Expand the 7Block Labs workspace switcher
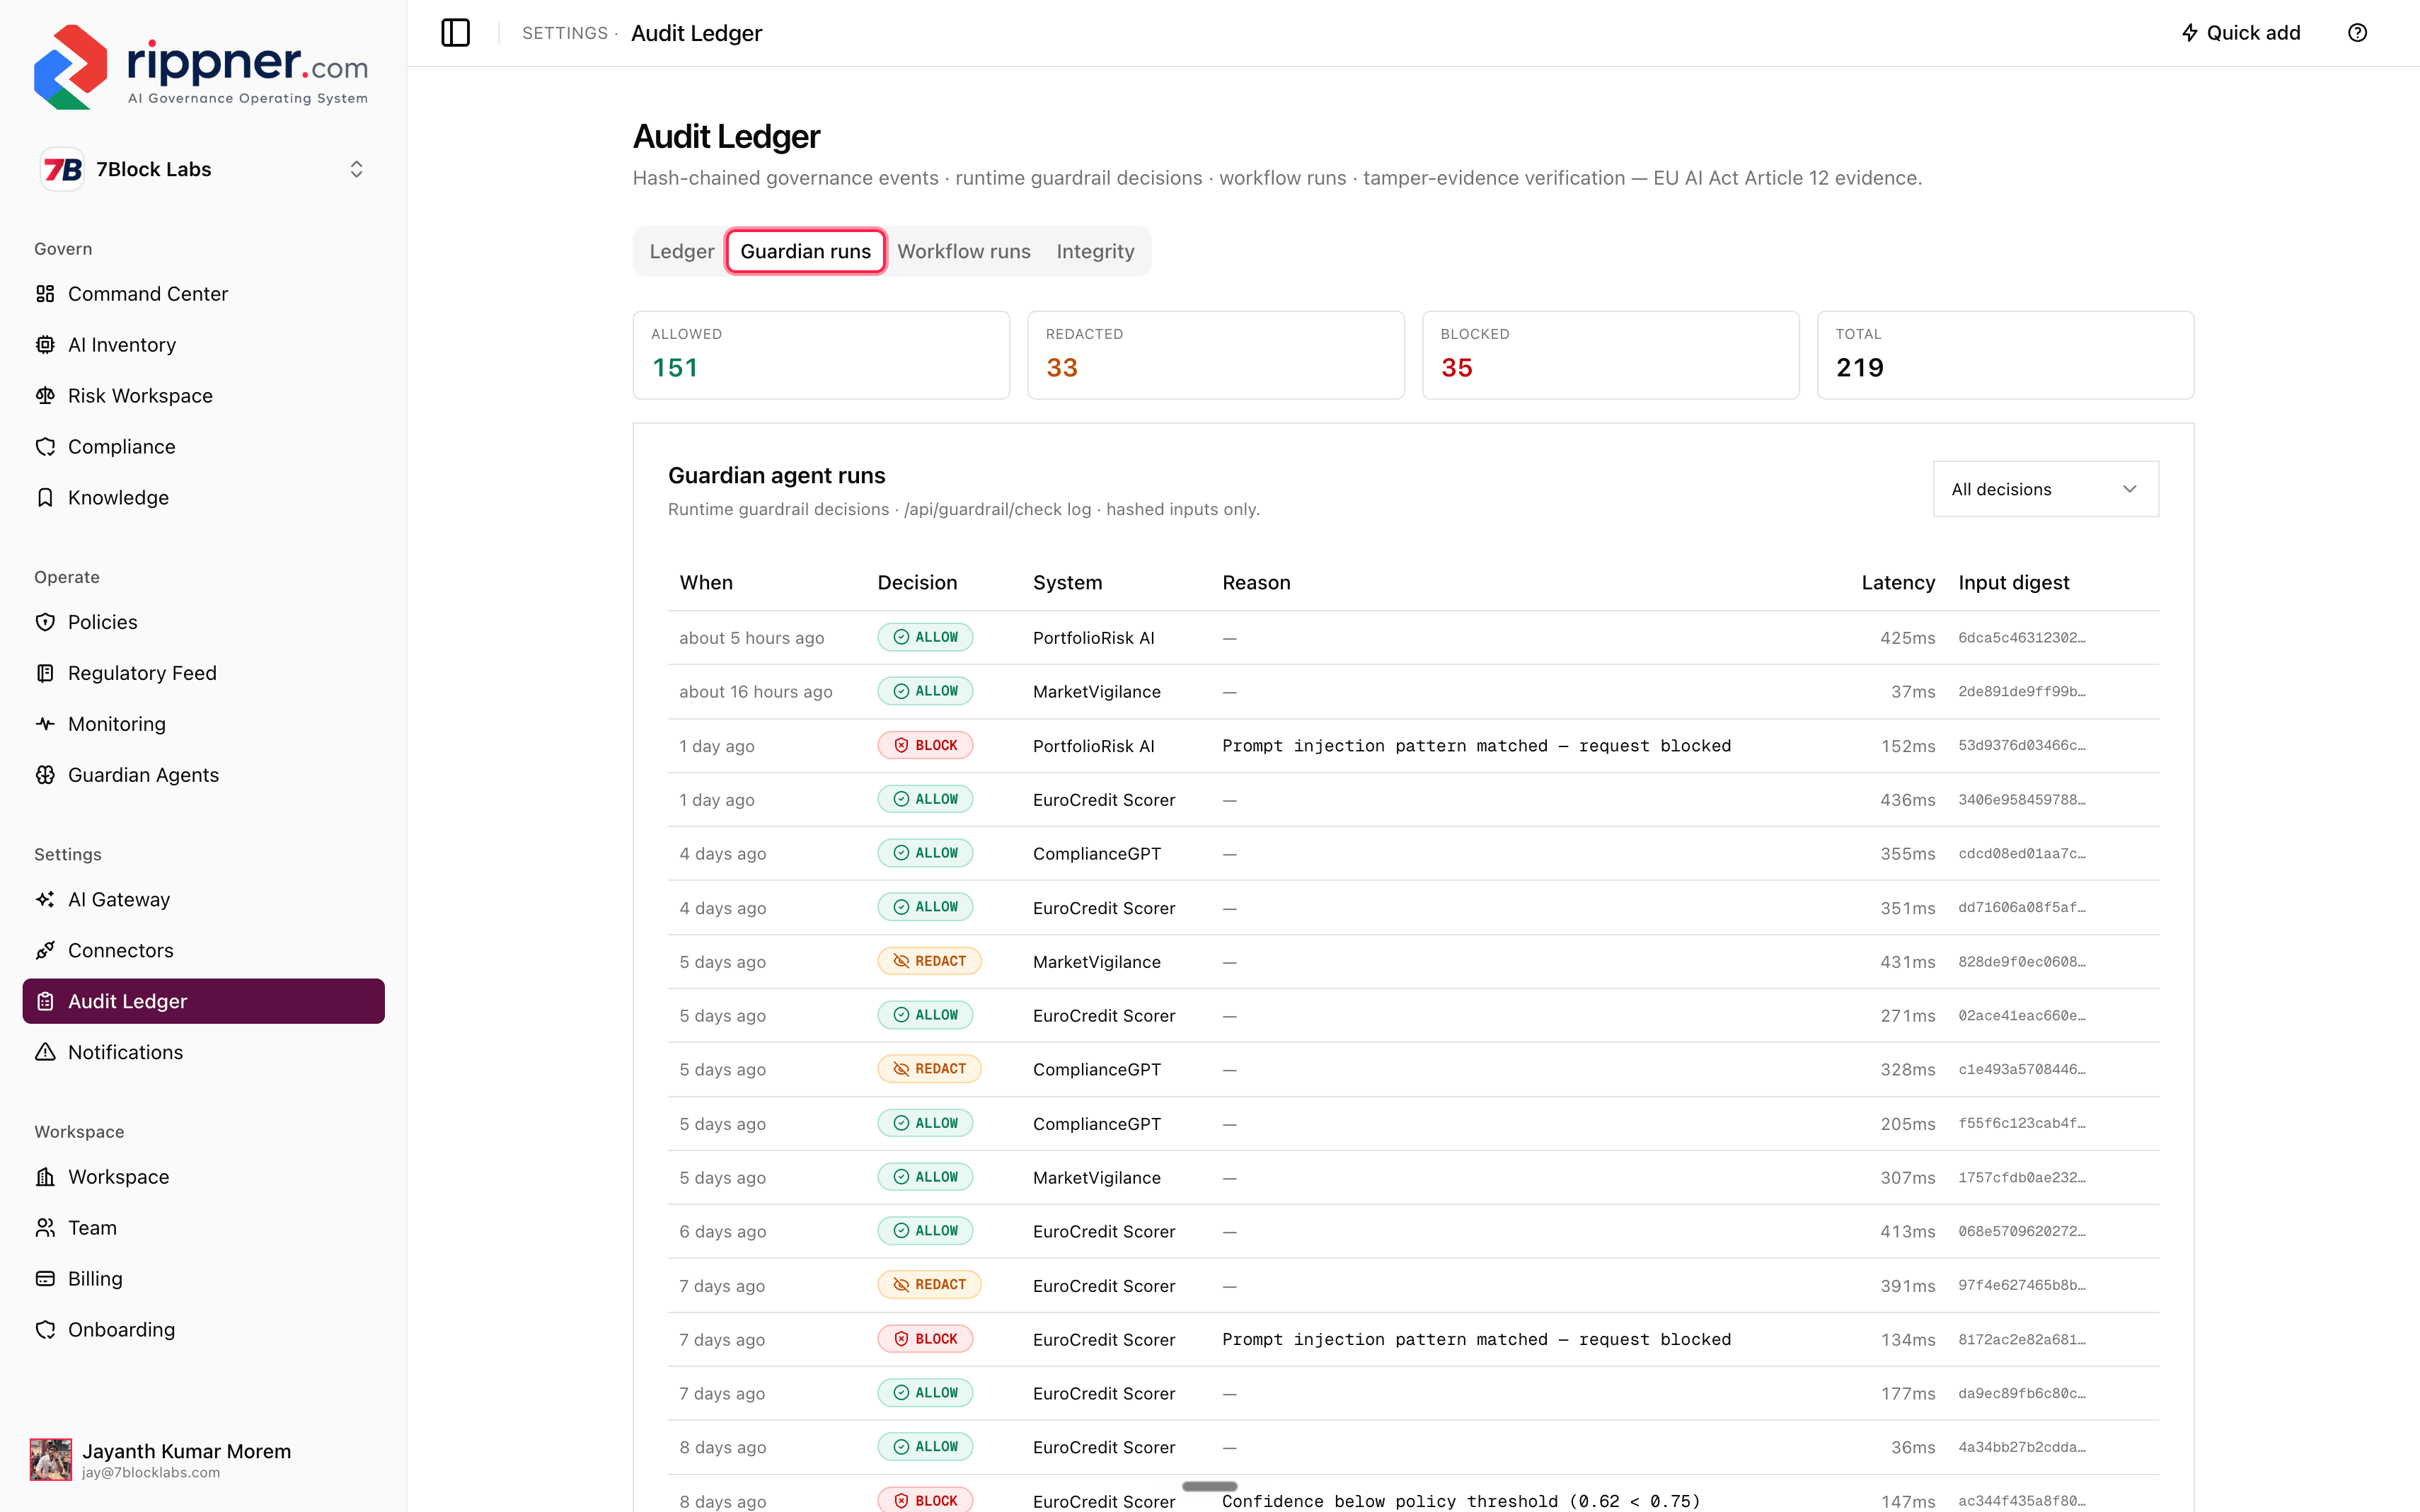The height and width of the screenshot is (1512, 2420). pyautogui.click(x=203, y=169)
